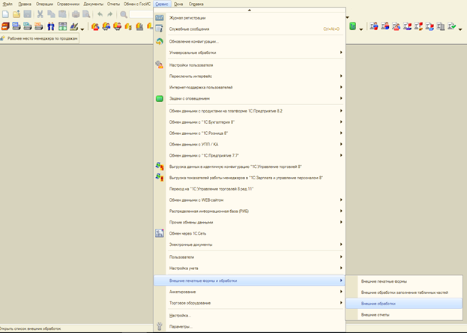The width and height of the screenshot is (467, 333).
Task: Click the red card-file drawer icon
Action: tap(5, 26)
